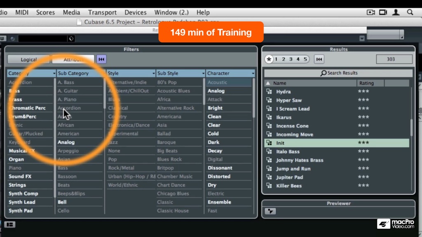This screenshot has height=237, width=422.
Task: Open the Style column dropdown
Action: [x=154, y=73]
